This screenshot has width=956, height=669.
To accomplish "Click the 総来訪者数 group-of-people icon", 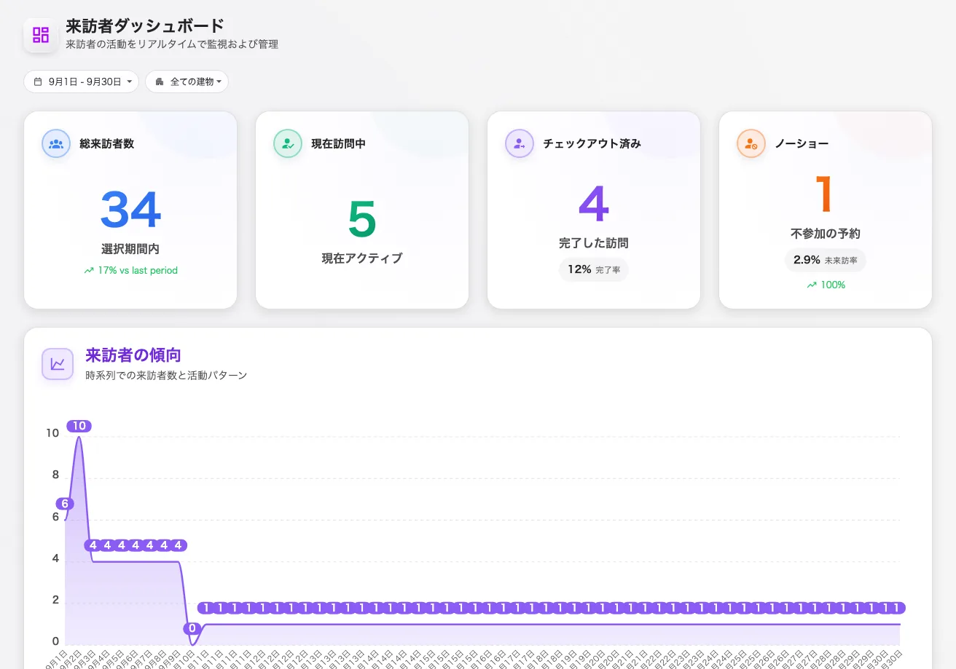I will (56, 143).
